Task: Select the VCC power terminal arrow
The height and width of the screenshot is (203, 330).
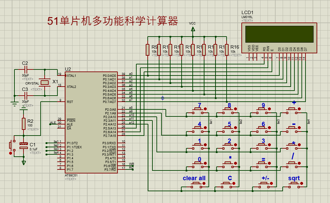Action: tap(193, 29)
